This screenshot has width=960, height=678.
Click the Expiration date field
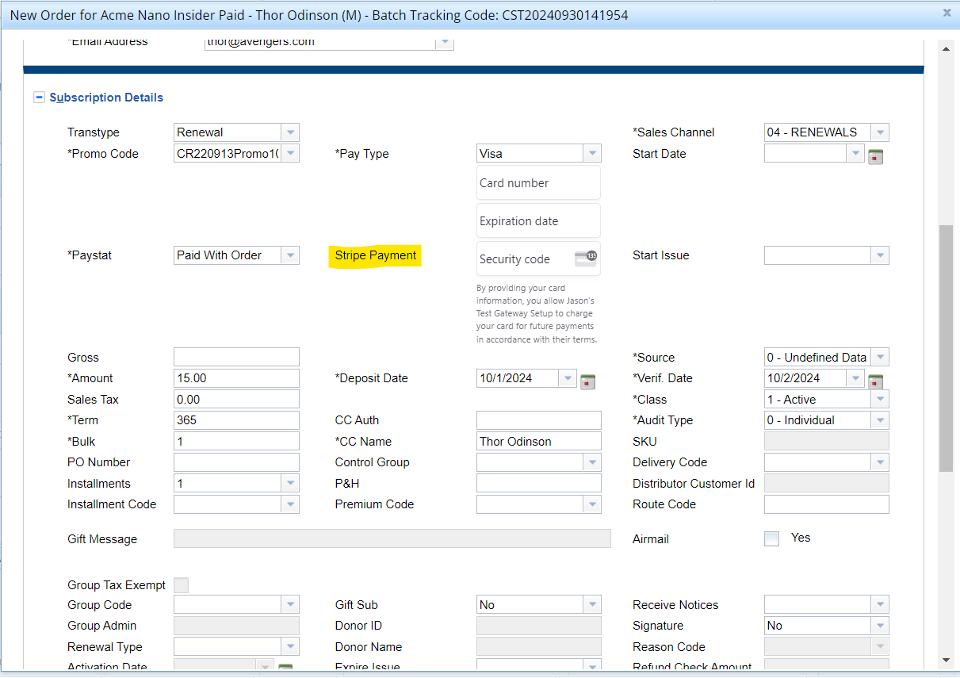click(x=538, y=221)
